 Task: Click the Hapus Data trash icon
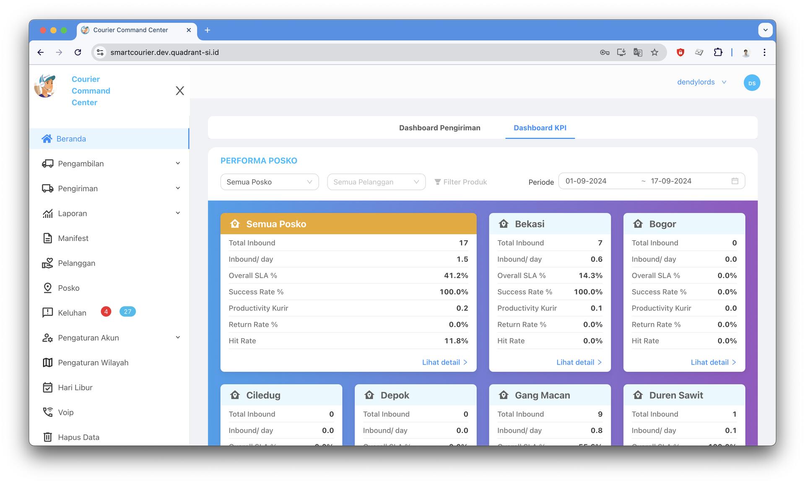pos(47,437)
